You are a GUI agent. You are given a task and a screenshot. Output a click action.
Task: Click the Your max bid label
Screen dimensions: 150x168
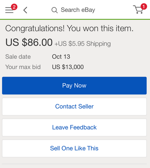pyautogui.click(x=23, y=67)
